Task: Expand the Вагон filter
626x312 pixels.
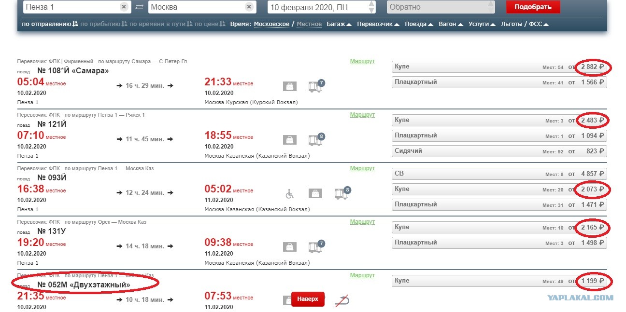Action: pos(451,24)
